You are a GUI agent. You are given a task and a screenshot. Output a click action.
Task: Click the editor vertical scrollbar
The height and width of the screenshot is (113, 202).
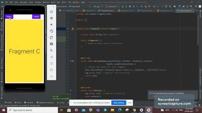(198, 30)
